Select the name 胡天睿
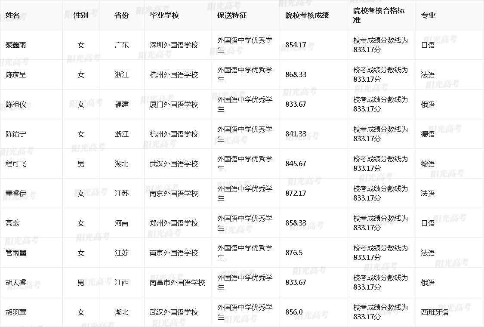The image size is (484, 327). 16,283
